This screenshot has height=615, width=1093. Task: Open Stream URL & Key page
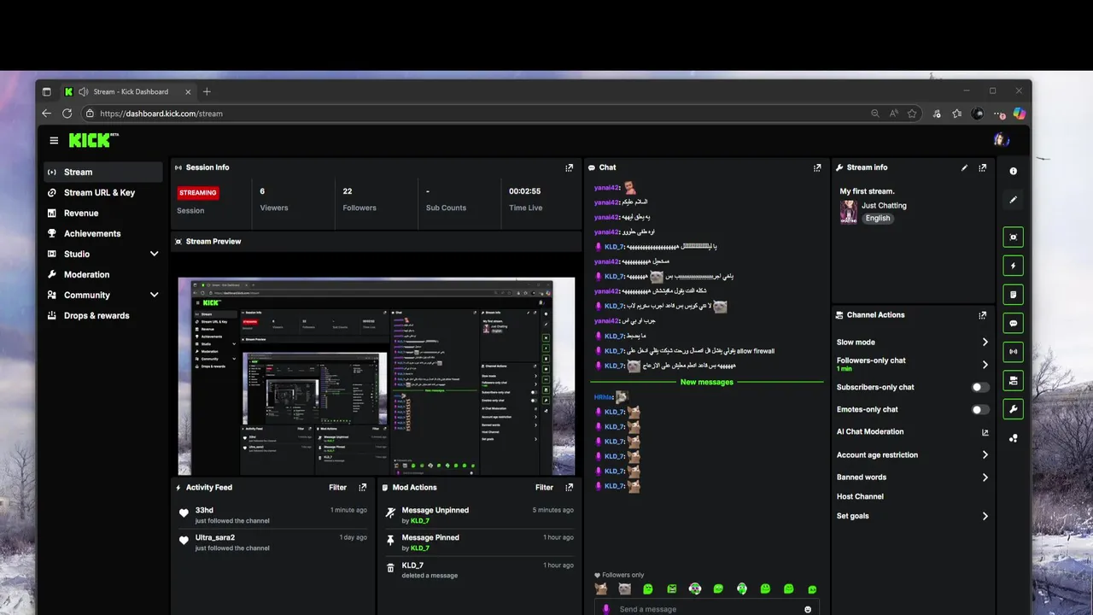103,192
